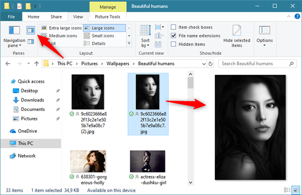Click This PC in address bar
The height and width of the screenshot is (195, 302).
(65, 64)
